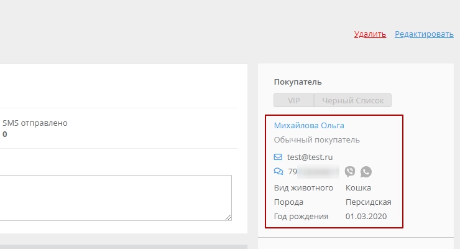460x249 pixels.
Task: Click the text area resize handle
Action: [228, 217]
